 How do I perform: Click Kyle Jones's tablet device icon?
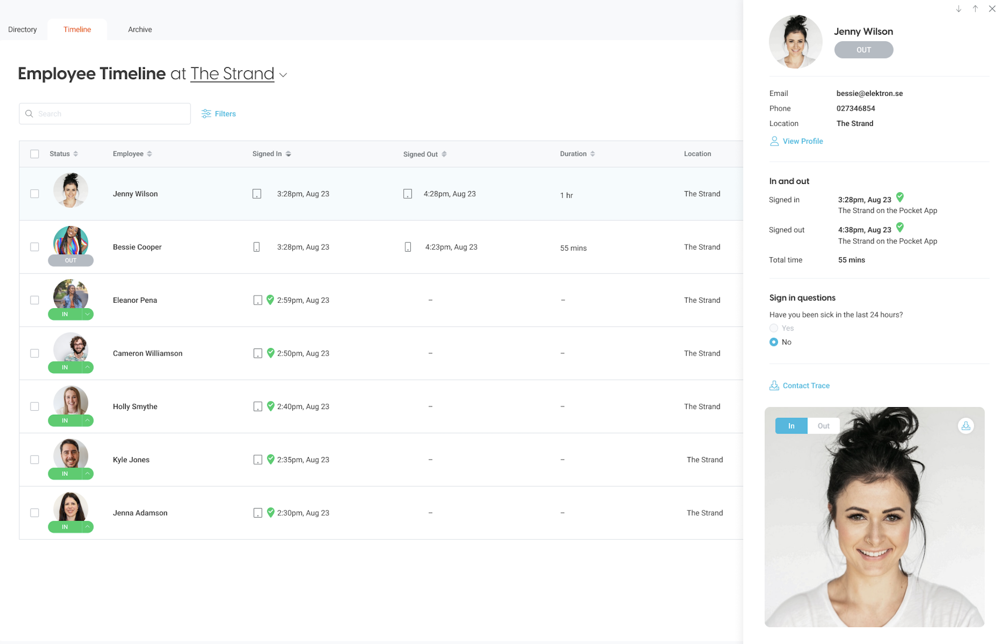tap(258, 460)
